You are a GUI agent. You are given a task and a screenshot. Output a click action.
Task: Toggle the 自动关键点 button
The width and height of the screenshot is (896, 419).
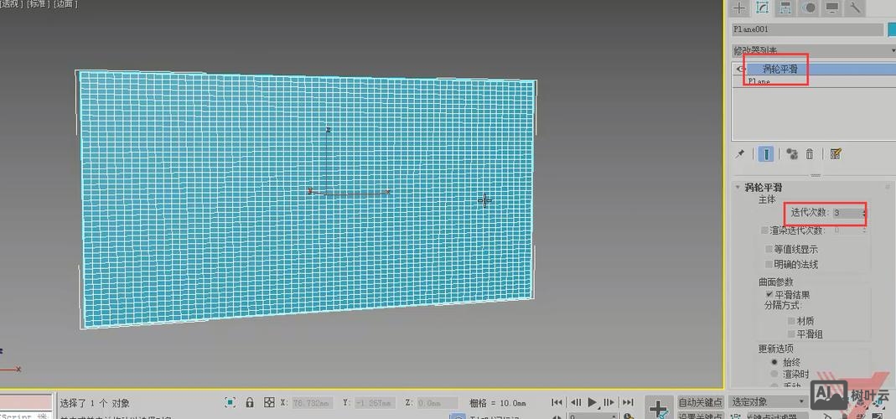(701, 402)
